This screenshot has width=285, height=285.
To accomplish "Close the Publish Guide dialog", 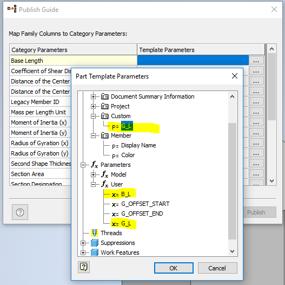I will (274, 9).
